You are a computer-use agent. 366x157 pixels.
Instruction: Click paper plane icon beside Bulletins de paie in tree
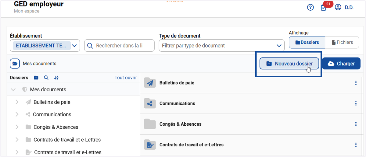(x=28, y=102)
